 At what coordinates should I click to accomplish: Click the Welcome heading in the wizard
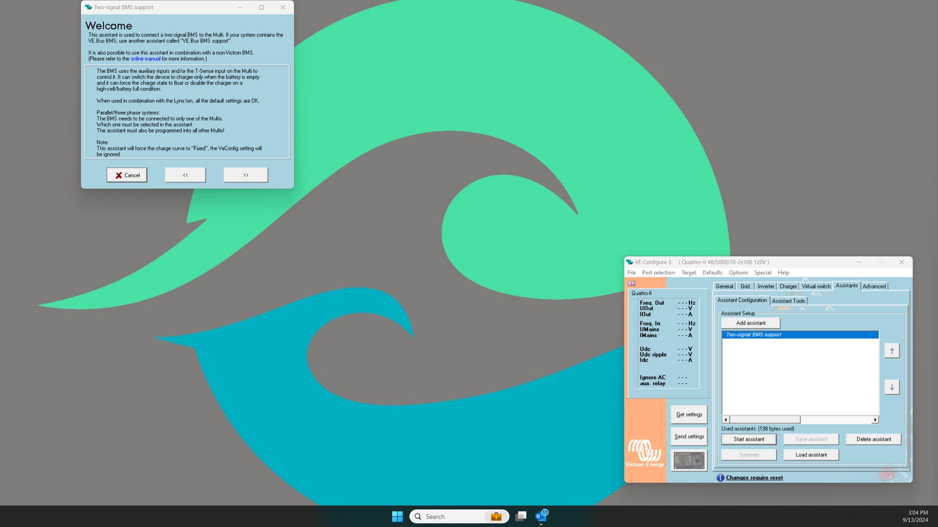tap(108, 26)
